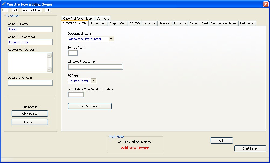Switch to the Harddisks tab

click(x=149, y=23)
